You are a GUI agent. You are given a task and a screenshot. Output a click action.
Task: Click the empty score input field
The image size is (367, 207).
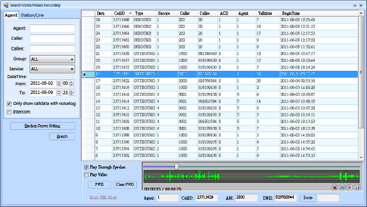[x=328, y=198]
